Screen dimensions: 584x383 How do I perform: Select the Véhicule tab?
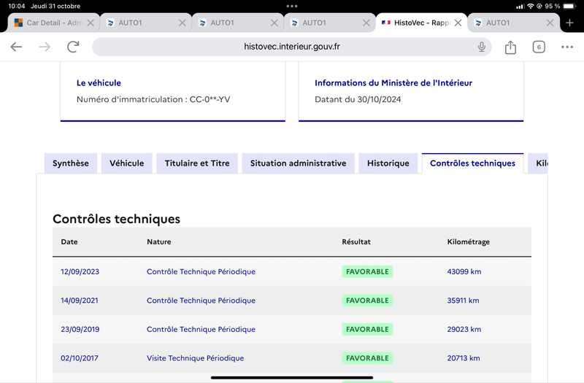[x=126, y=163]
